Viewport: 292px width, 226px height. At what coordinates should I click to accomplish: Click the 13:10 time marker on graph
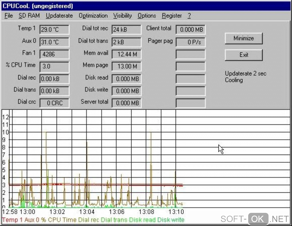[x=176, y=212]
